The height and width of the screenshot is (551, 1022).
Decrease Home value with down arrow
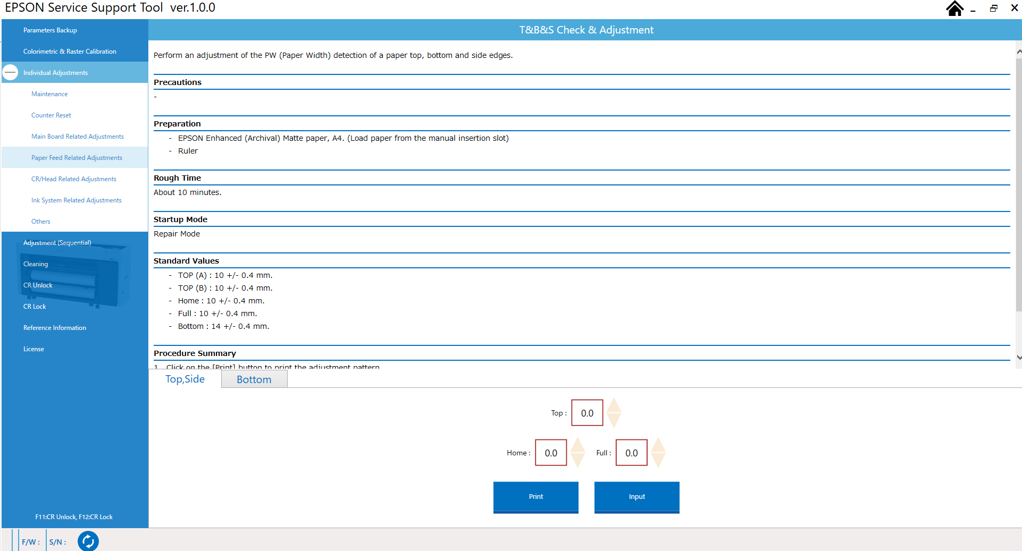(577, 460)
